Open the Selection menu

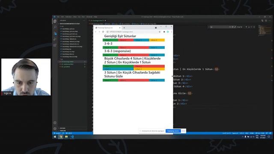point(68,17)
